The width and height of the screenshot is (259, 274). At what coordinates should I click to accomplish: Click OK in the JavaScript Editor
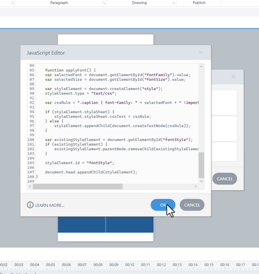point(163,205)
